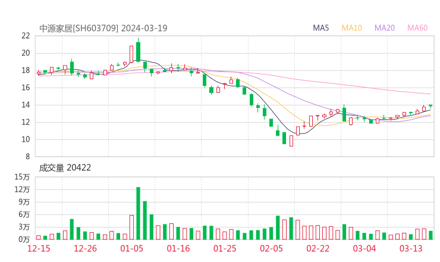Screen dimensions: 440x262
Task: Click the volume axis label 15万
Action: (22, 177)
